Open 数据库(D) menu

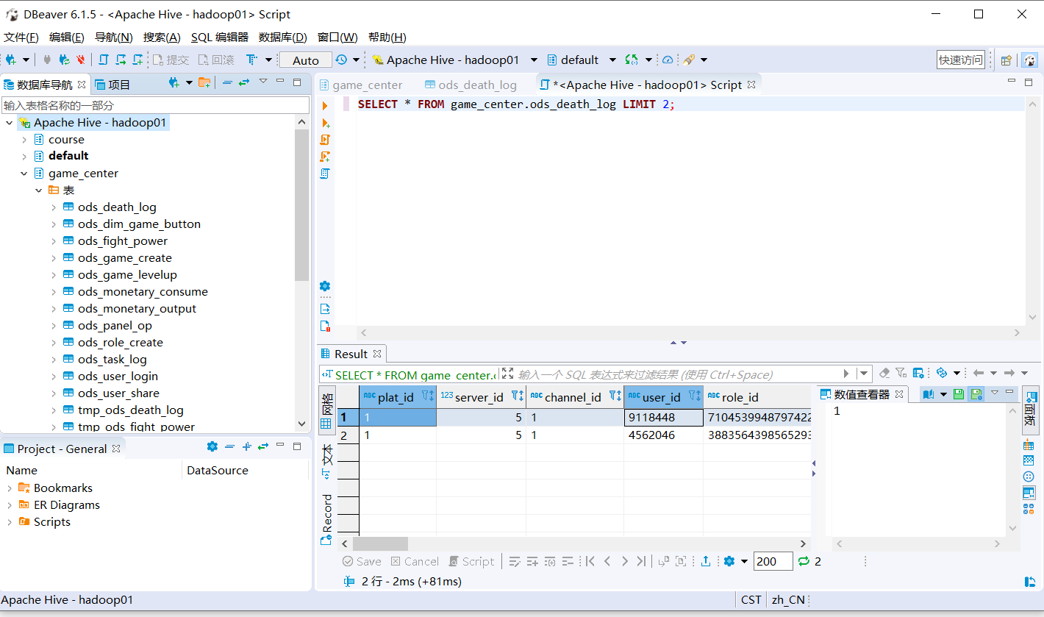(282, 38)
